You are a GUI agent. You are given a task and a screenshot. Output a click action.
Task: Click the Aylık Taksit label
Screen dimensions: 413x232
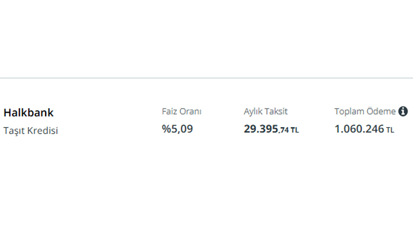tap(266, 111)
